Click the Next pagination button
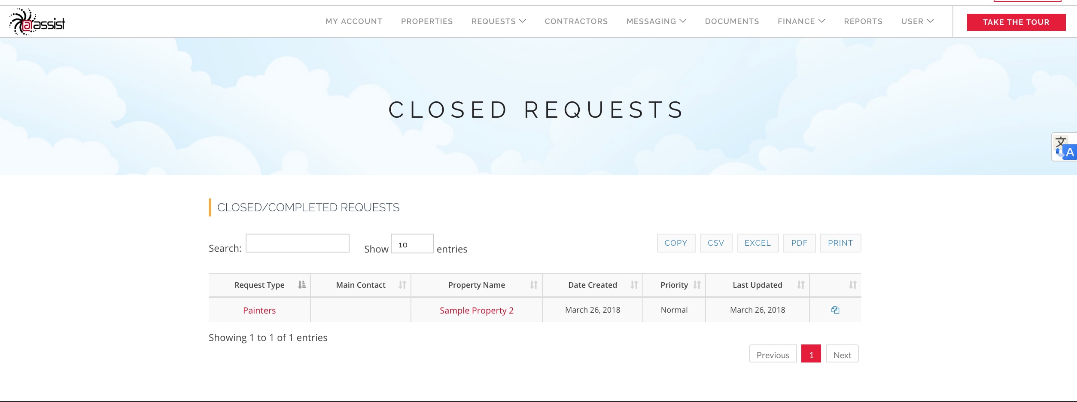 [x=842, y=353]
